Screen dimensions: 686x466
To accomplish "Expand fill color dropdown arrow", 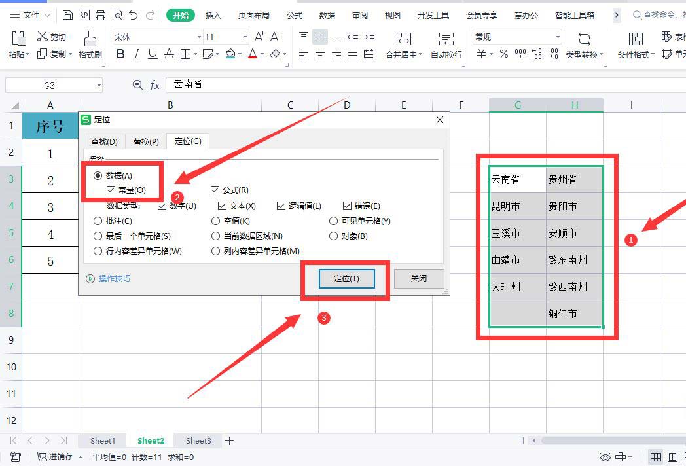I will tap(240, 54).
